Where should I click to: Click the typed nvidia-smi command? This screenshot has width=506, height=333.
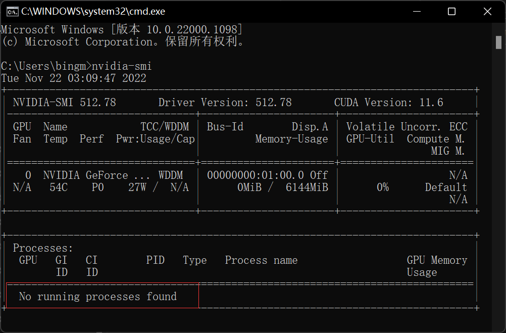tap(122, 66)
